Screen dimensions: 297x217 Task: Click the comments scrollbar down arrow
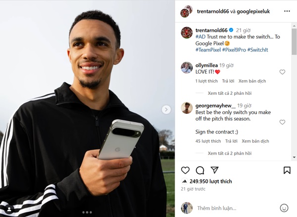click(294, 157)
